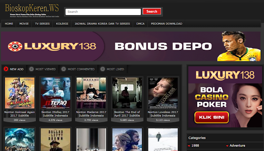Click the arrow icon beside MOST COMMENTED
264x151 pixels.
64,69
